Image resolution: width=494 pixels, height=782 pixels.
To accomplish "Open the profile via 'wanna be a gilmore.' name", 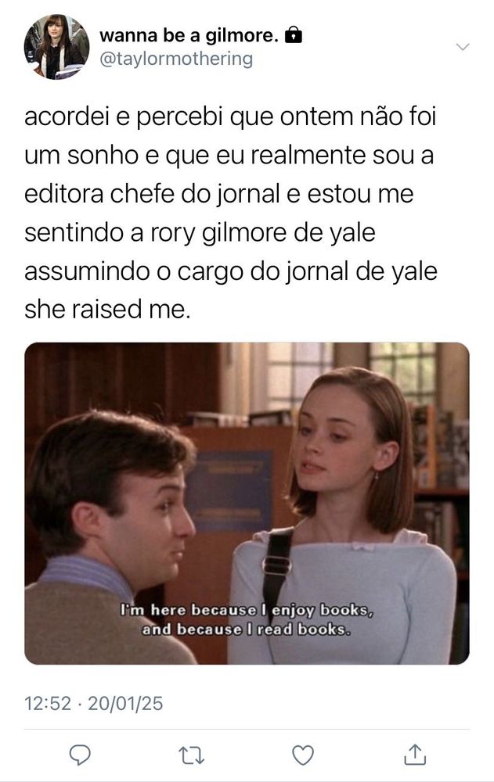I will point(189,35).
